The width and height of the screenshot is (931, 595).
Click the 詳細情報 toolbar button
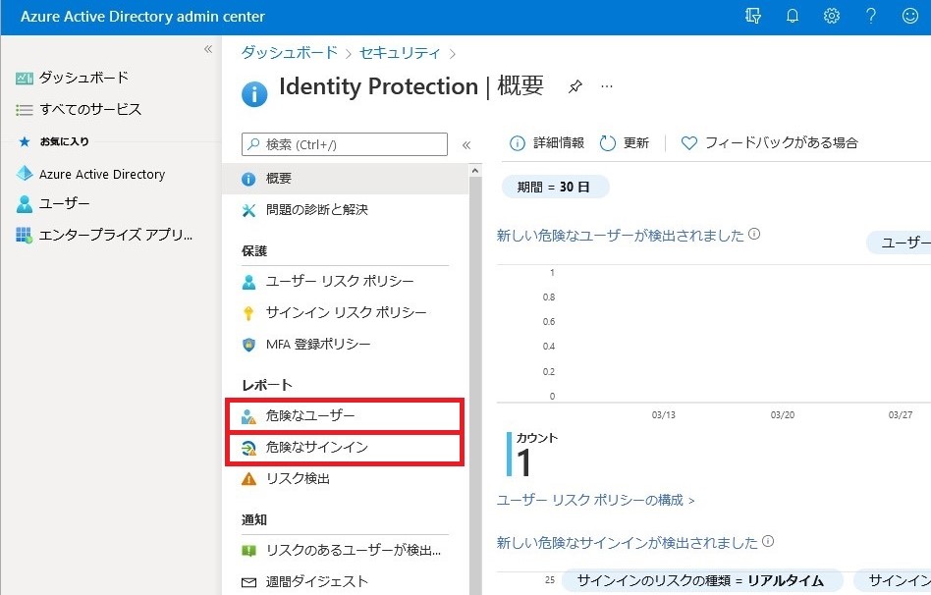546,143
